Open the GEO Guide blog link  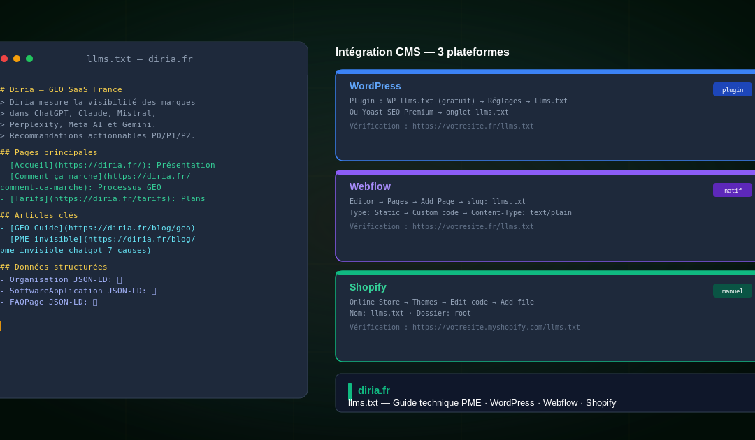click(98, 228)
